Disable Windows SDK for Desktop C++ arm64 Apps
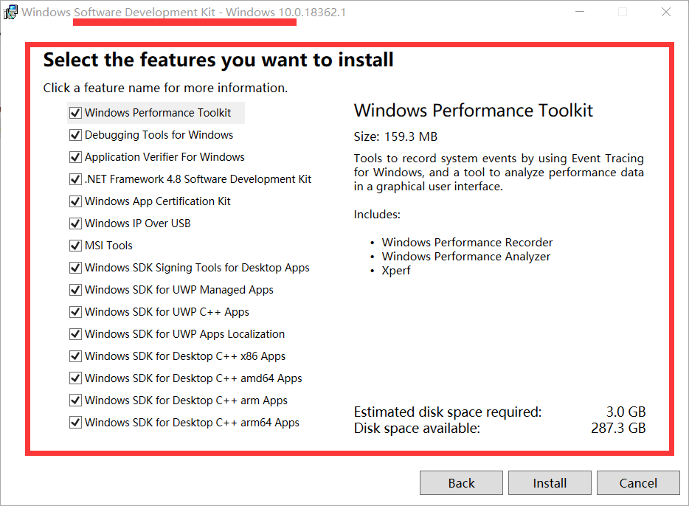The height and width of the screenshot is (506, 689). tap(75, 422)
